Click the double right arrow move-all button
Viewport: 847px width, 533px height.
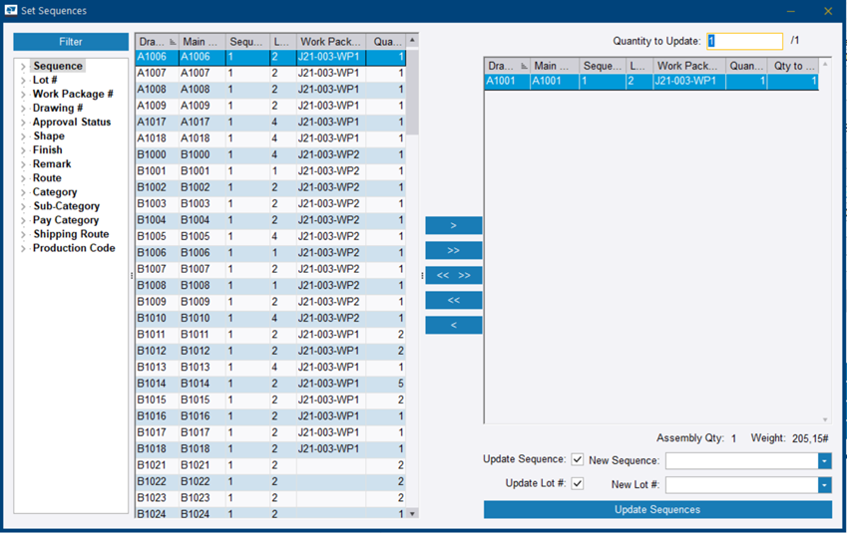pos(453,251)
